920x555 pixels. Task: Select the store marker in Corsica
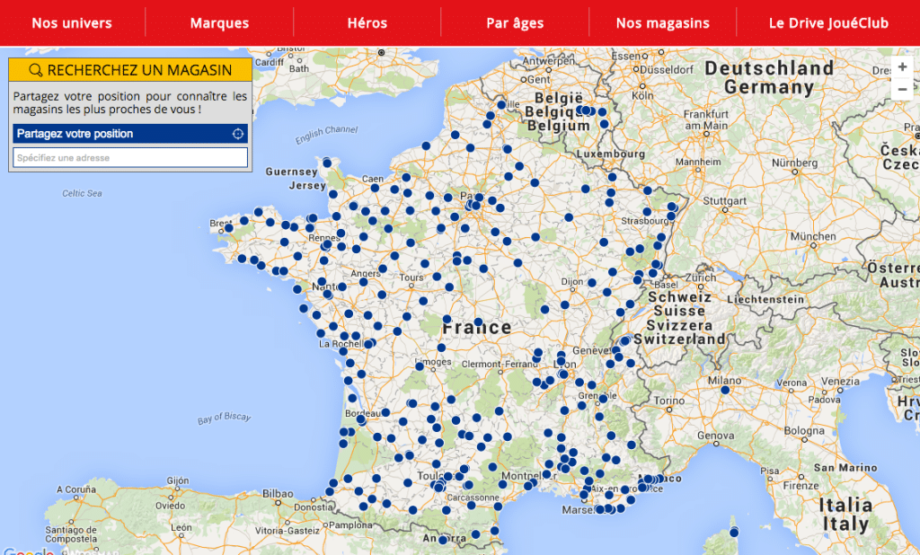[734, 533]
